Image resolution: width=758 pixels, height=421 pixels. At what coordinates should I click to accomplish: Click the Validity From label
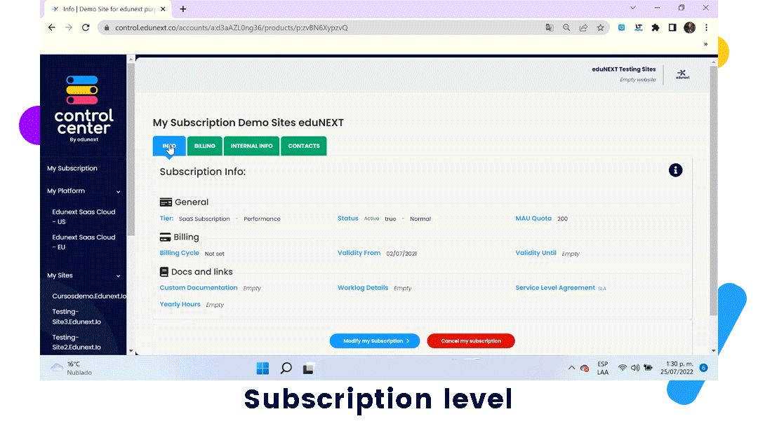(359, 253)
